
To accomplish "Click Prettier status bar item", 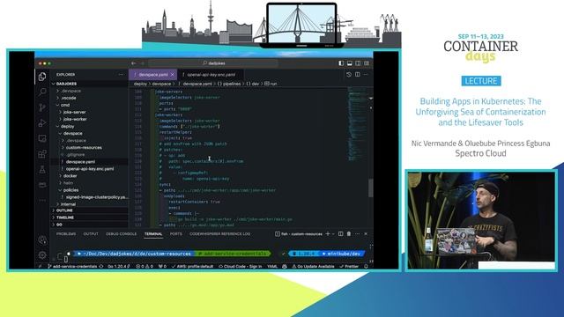I will coord(349,266).
